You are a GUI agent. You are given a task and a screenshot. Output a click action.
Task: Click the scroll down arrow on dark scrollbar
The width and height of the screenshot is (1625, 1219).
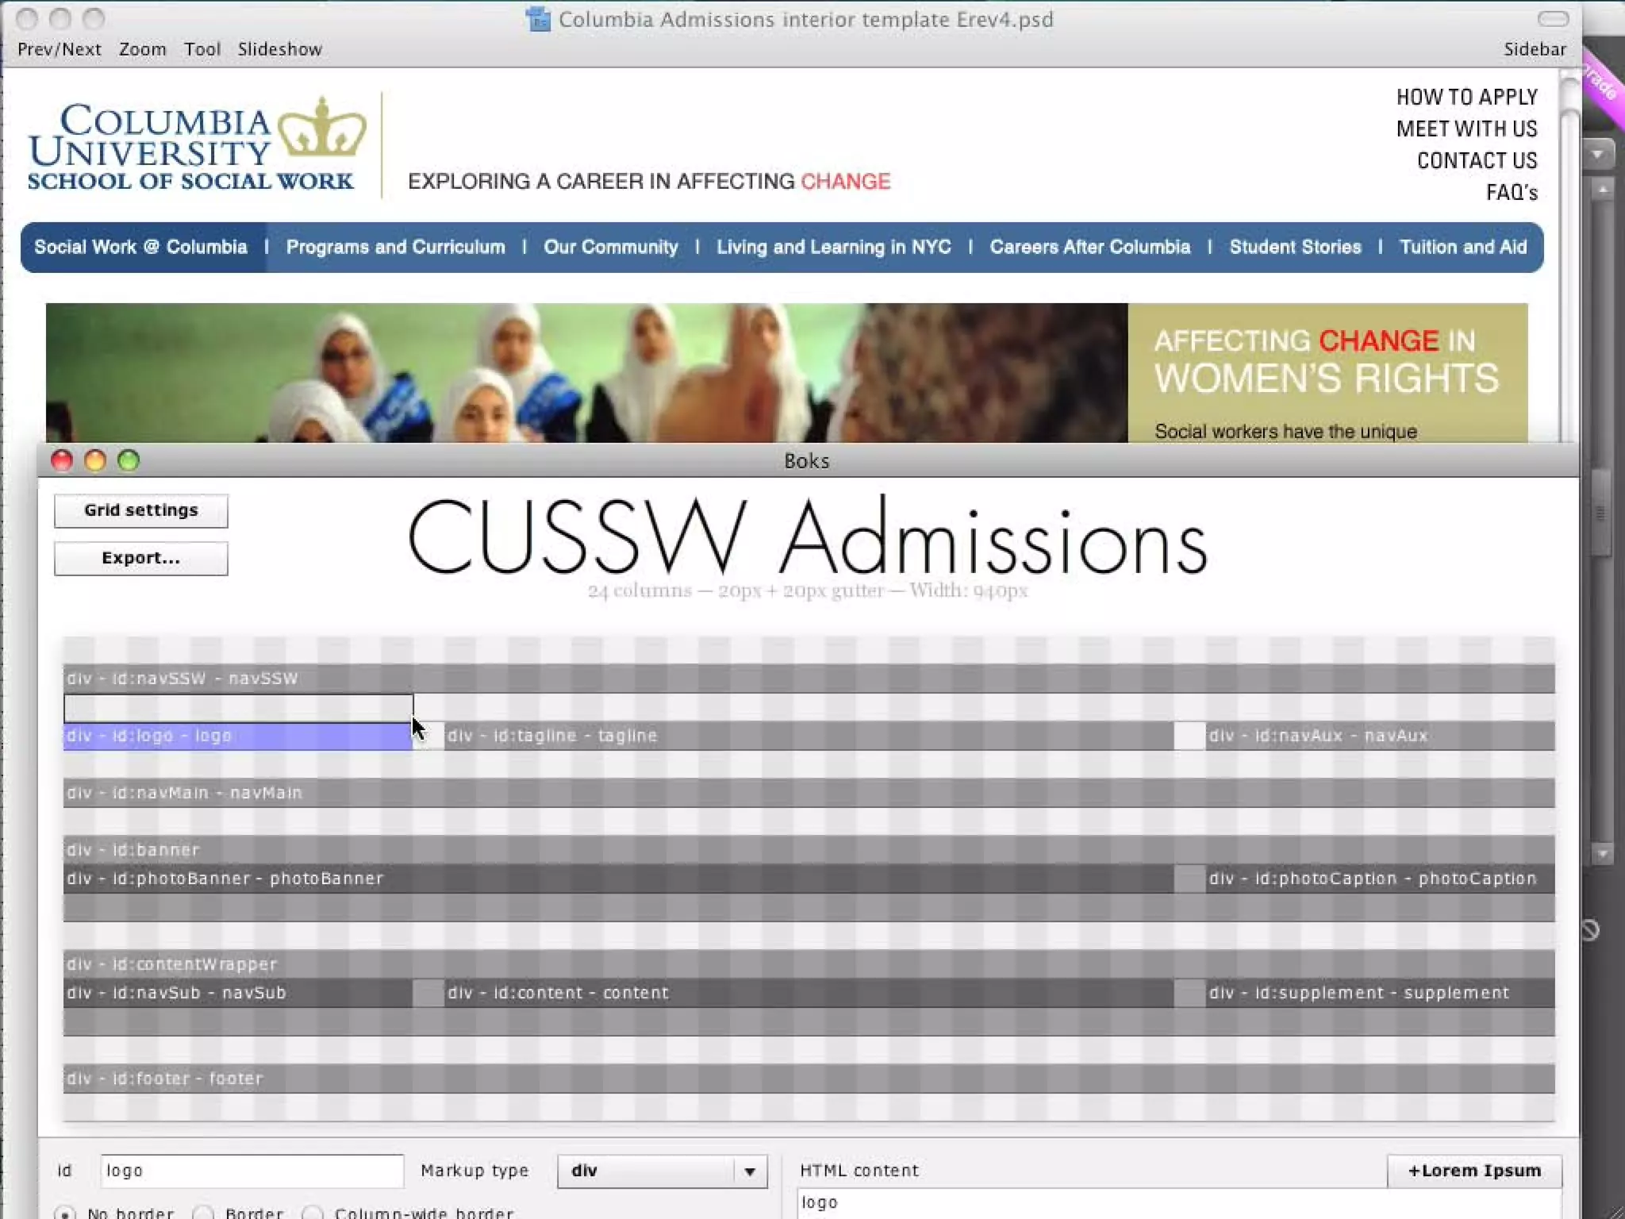click(1603, 854)
